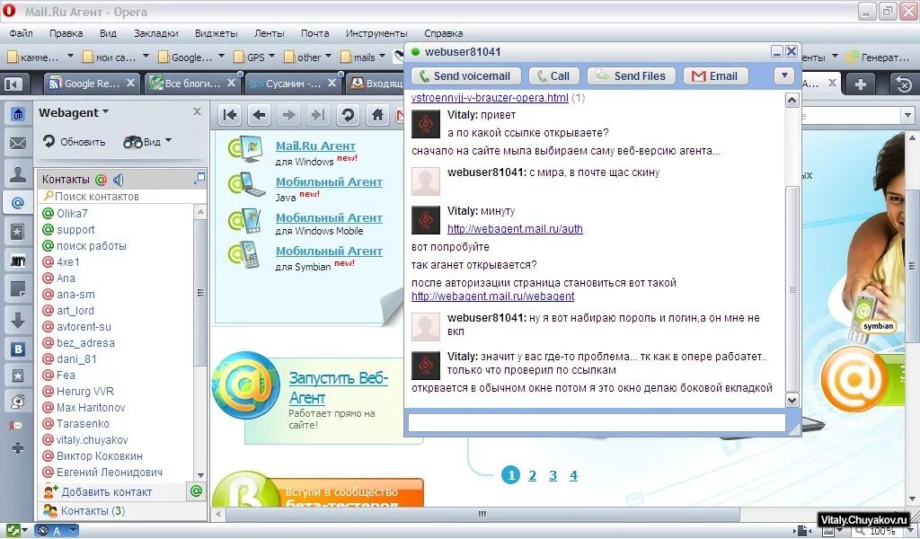This screenshot has width=920, height=539.
Task: Expand the chat toolbar dropdown arrow
Action: pos(783,76)
